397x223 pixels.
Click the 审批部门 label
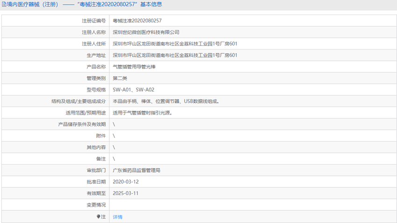click(x=96, y=170)
